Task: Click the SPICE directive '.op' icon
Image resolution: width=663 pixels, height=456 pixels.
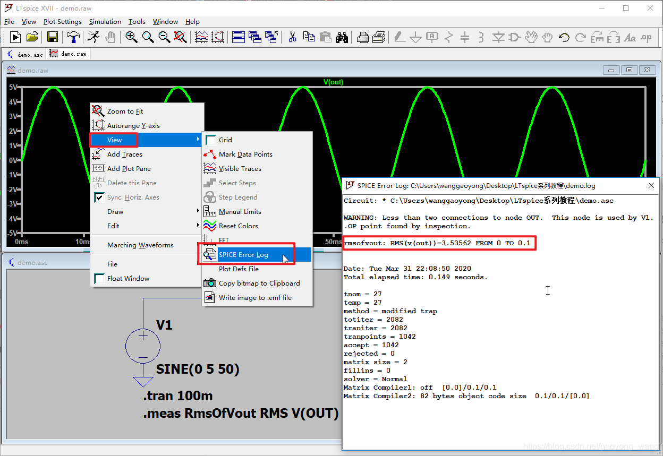Action: (647, 37)
